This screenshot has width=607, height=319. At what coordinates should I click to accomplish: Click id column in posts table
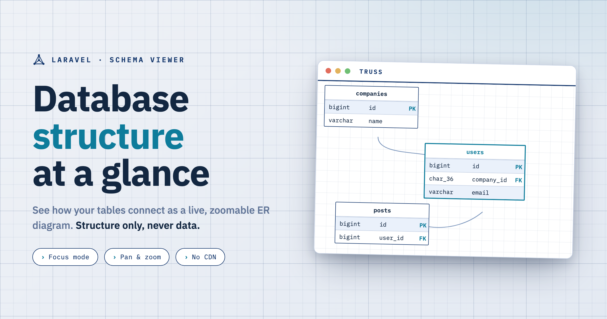point(383,225)
